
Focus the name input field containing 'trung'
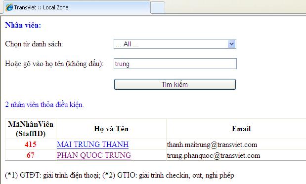pyautogui.click(x=175, y=64)
